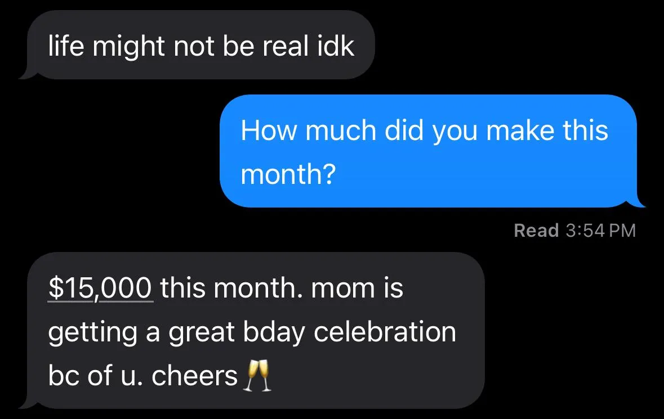664x419 pixels.
Task: Tap the clinking champagne glasses emoji
Action: [257, 376]
